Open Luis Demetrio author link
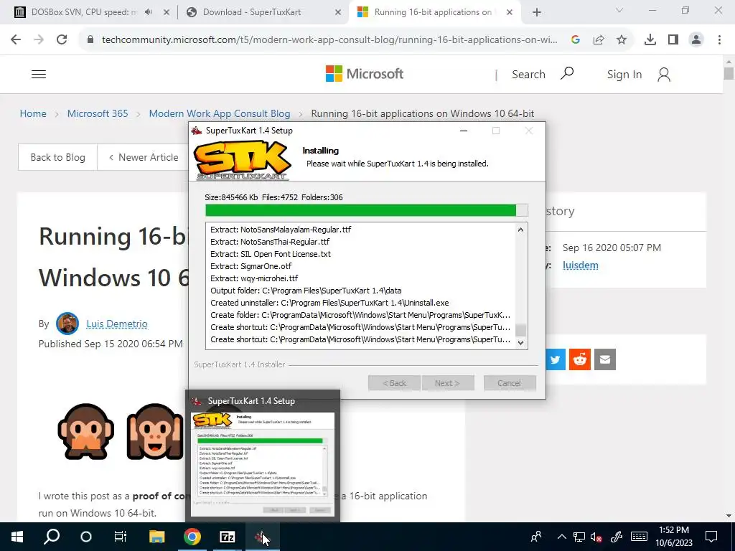 [x=117, y=324]
